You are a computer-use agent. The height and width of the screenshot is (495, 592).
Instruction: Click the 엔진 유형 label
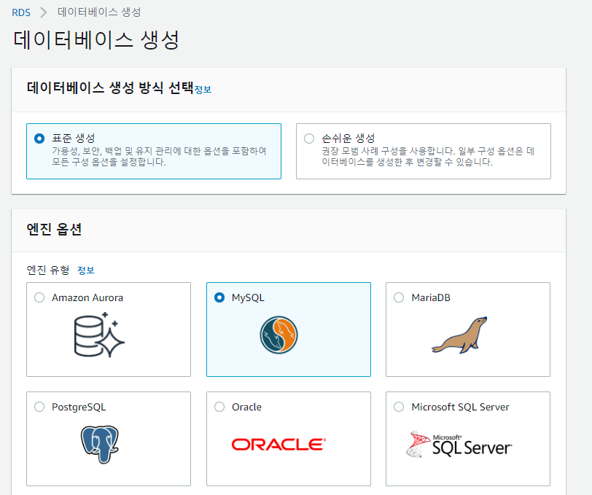(x=48, y=270)
